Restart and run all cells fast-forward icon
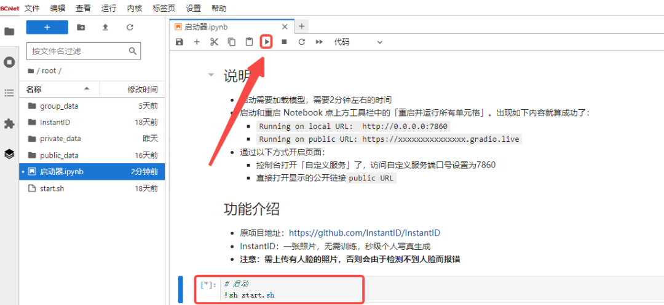The image size is (664, 305). pos(319,42)
